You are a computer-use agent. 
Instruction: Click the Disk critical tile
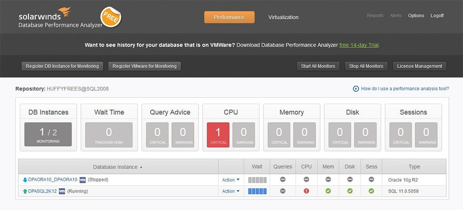pyautogui.click(x=340, y=135)
